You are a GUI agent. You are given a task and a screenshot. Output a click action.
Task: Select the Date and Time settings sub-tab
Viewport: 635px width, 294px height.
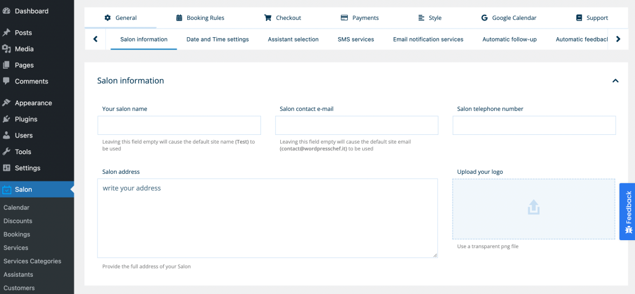point(217,39)
